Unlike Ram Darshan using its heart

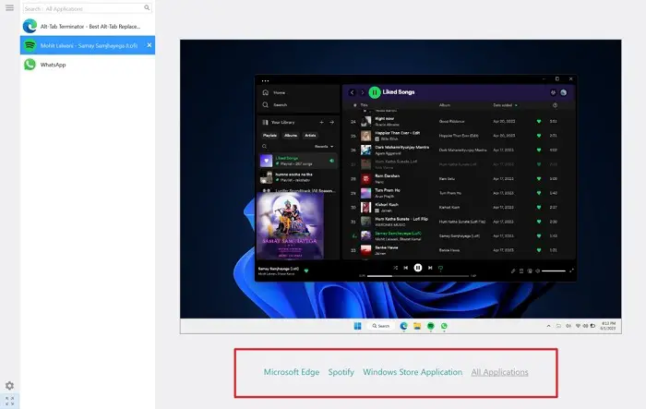538,178
